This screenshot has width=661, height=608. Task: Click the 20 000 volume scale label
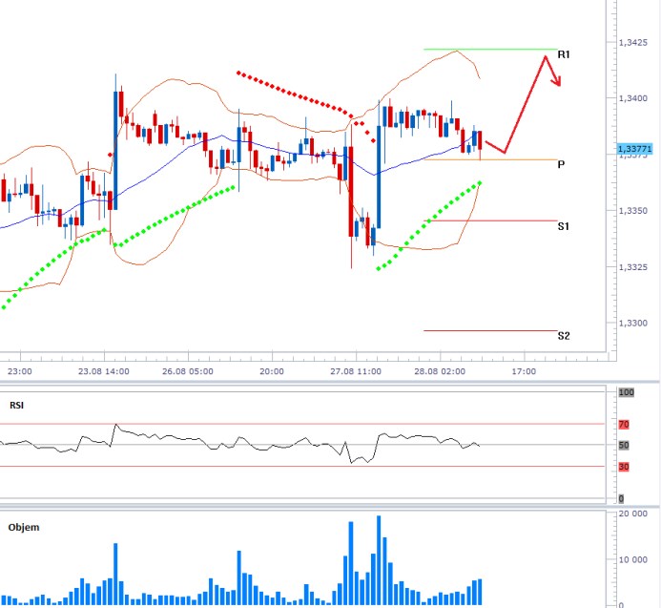[633, 514]
